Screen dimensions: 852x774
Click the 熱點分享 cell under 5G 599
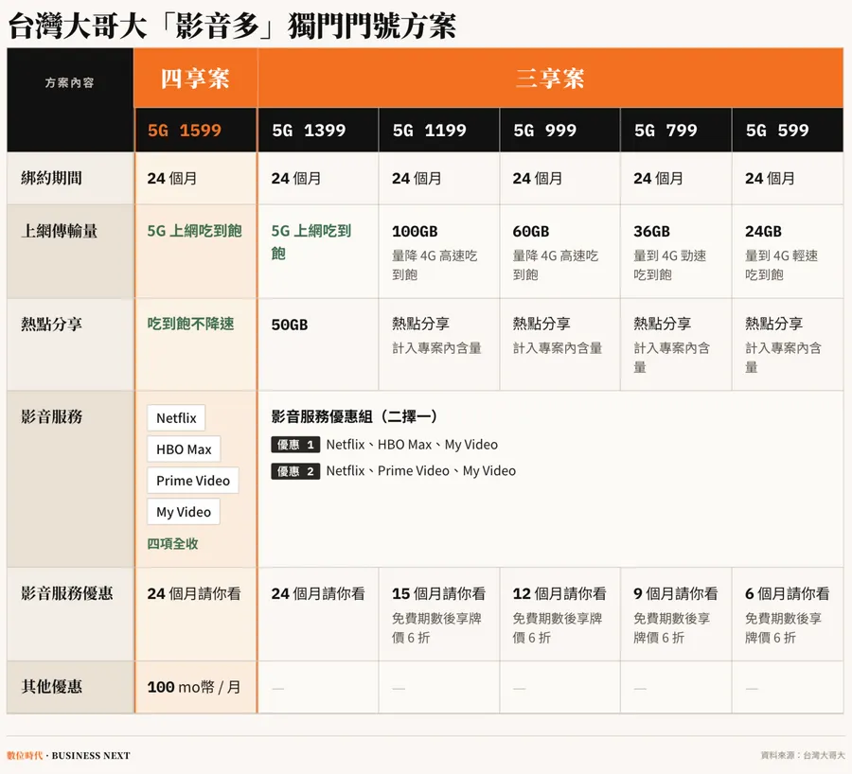(x=788, y=344)
